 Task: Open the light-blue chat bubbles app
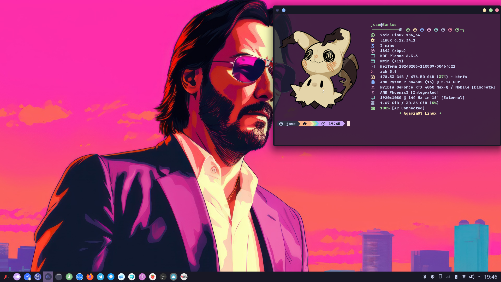pyautogui.click(x=121, y=277)
